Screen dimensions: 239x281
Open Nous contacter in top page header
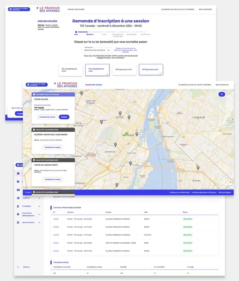pyautogui.click(x=205, y=9)
